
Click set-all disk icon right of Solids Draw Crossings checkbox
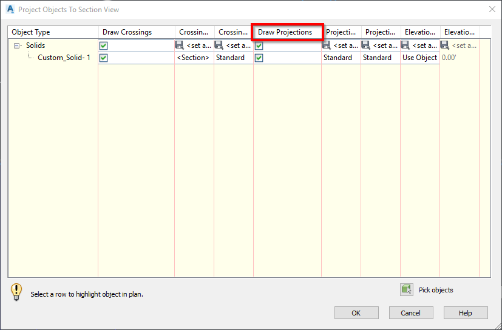click(180, 45)
